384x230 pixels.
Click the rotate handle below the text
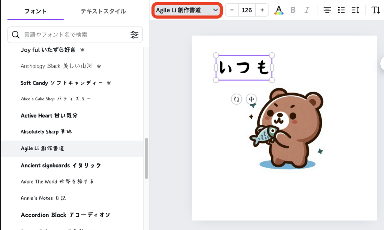[x=236, y=99]
